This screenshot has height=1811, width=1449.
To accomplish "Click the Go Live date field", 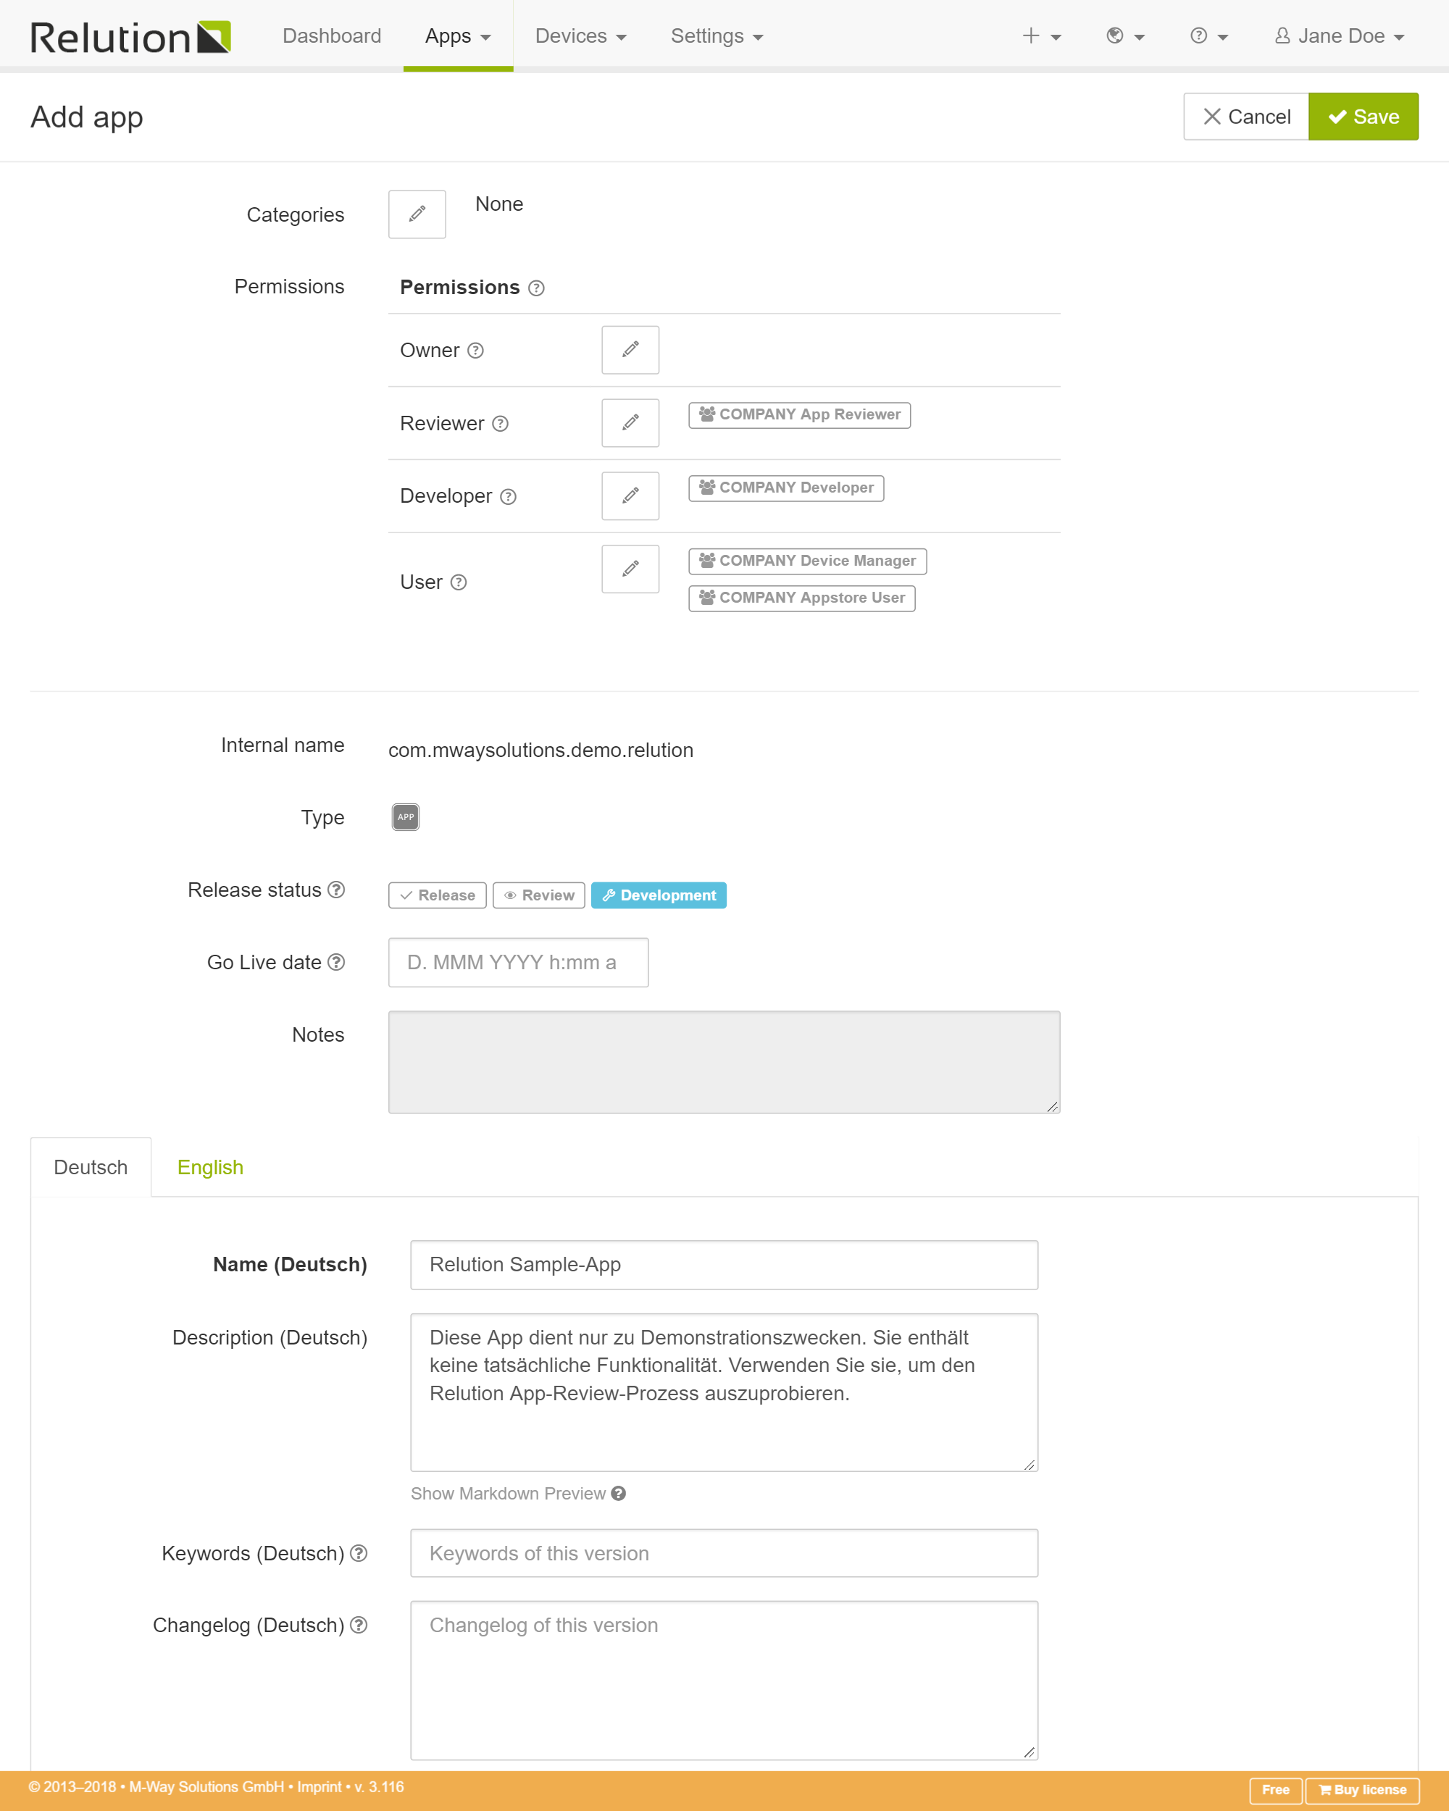I will point(518,962).
